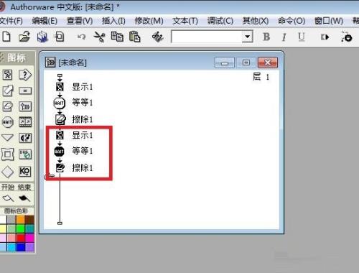Pick the black Stop flag
This screenshot has width=359, height=273.
click(x=24, y=198)
